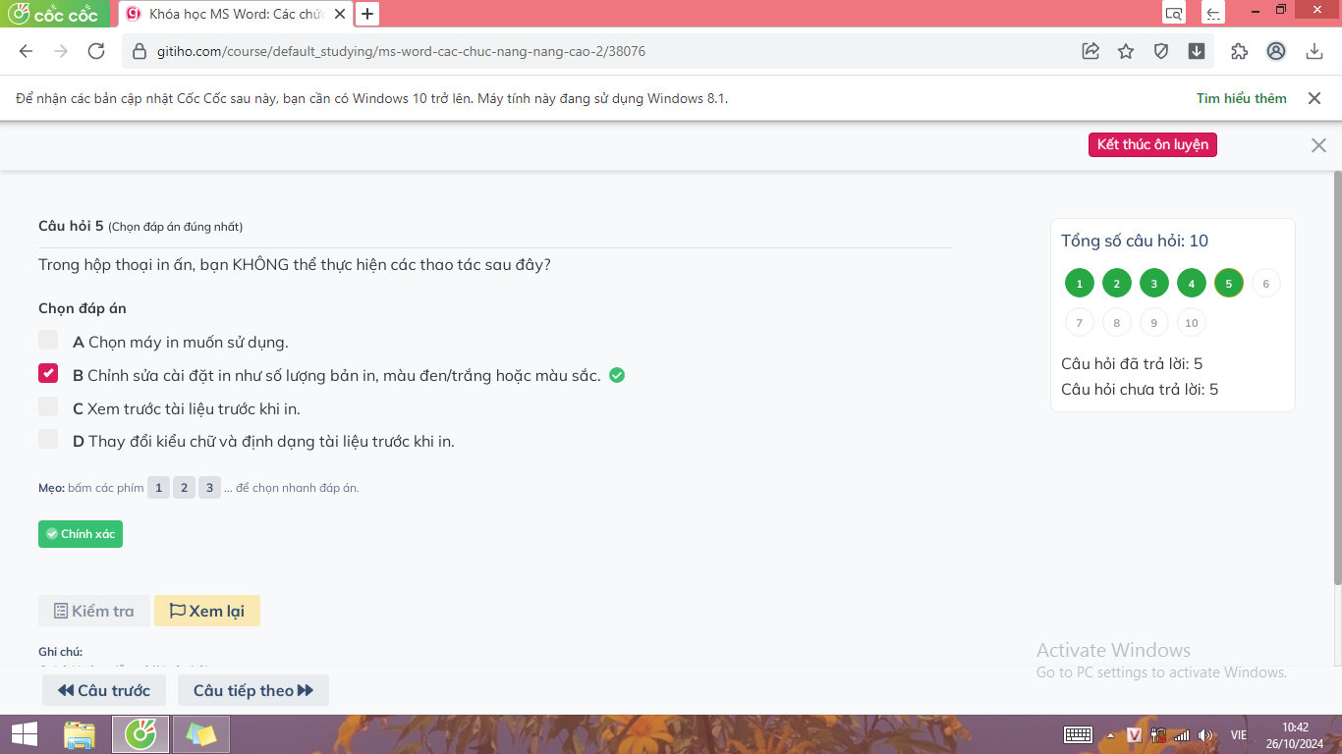
Task: Click the gitiho.com address bar URL
Action: [401, 52]
